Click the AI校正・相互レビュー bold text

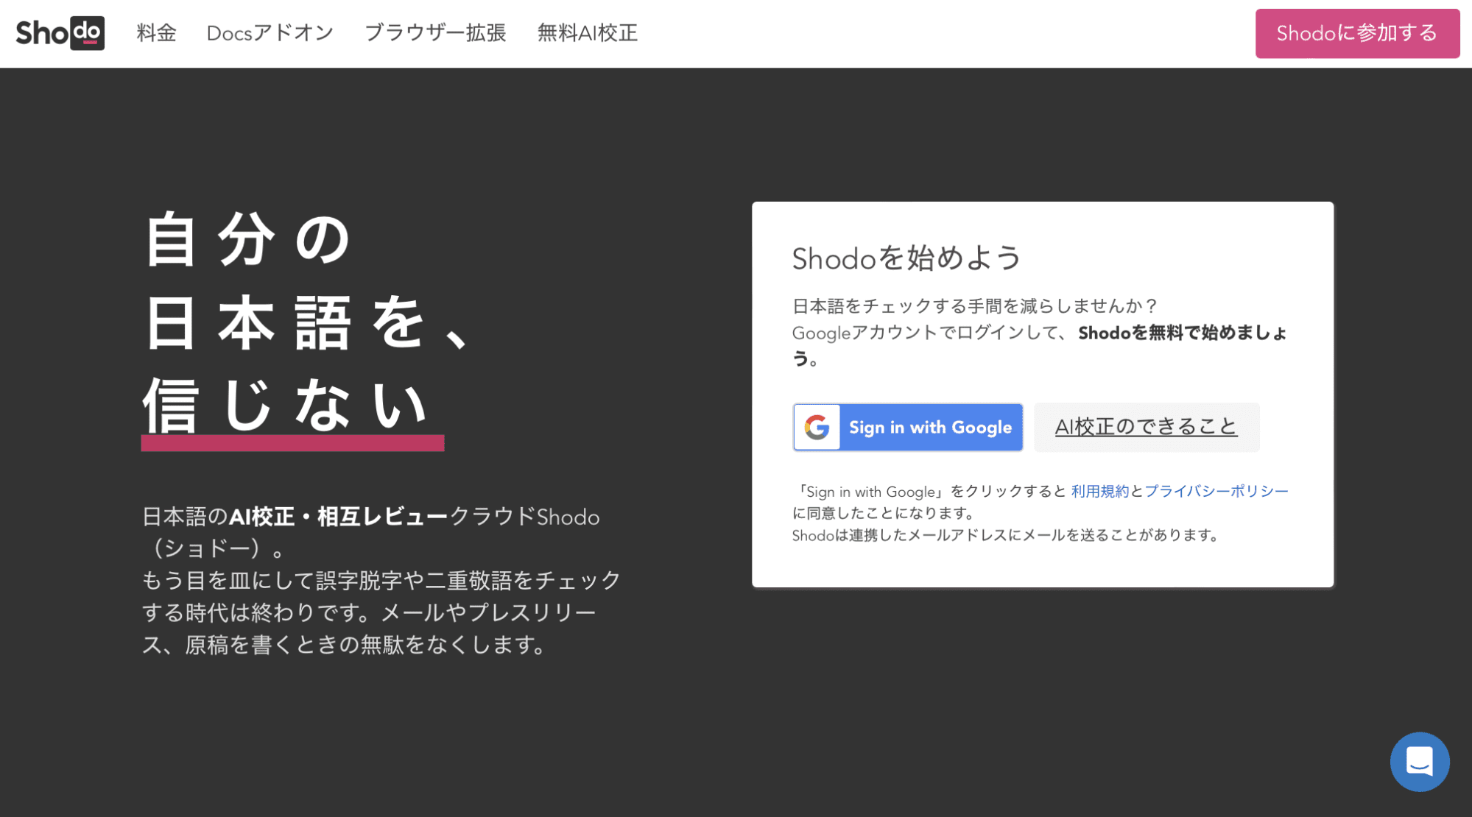339,517
